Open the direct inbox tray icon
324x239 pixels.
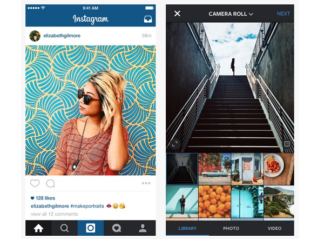(148, 19)
